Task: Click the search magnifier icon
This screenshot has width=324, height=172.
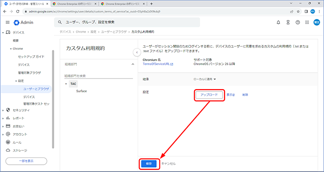Action: click(x=60, y=22)
